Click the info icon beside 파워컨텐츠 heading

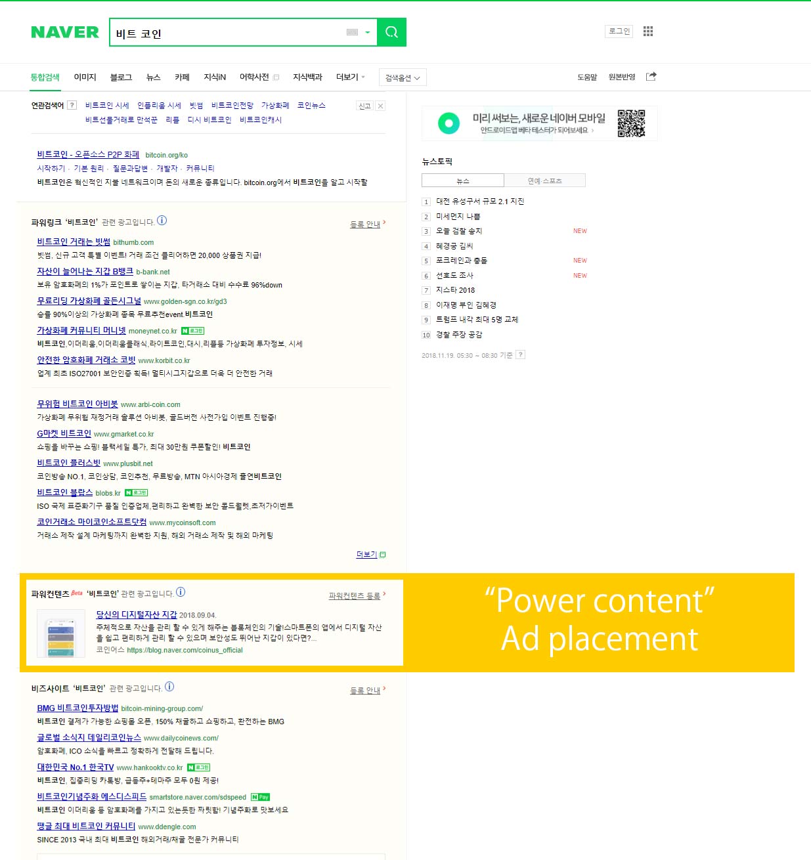coord(181,592)
